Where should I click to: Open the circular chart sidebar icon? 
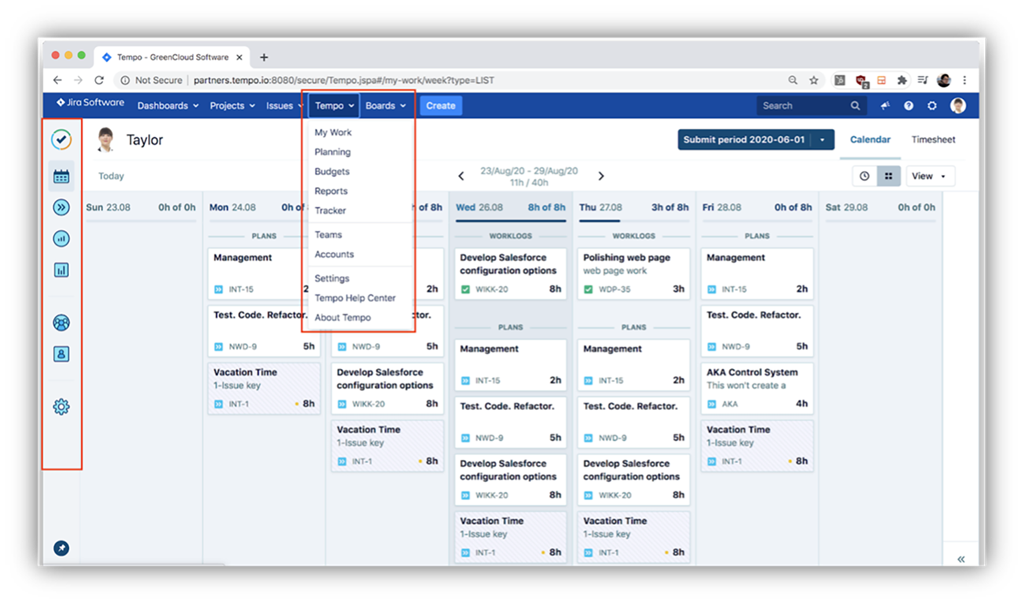tap(61, 238)
